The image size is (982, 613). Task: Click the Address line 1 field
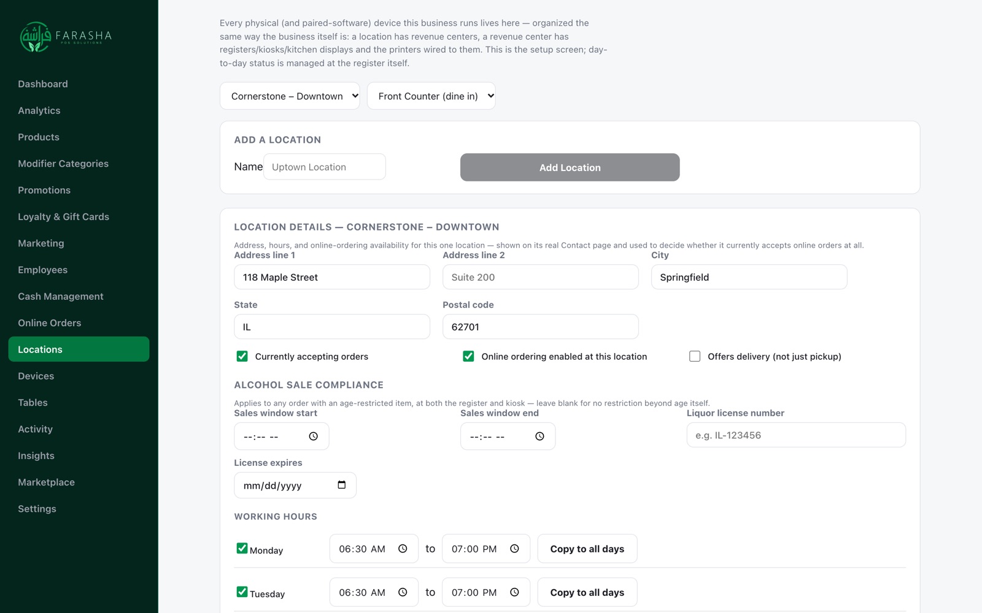(332, 277)
